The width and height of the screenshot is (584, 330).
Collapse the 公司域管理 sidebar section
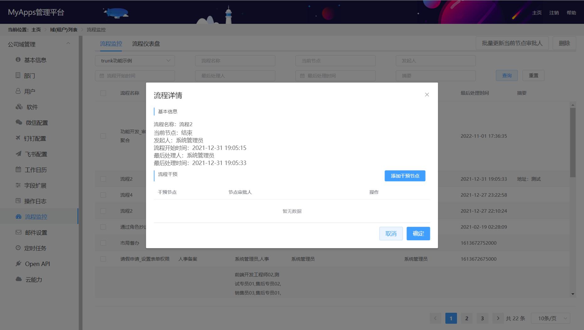[68, 44]
